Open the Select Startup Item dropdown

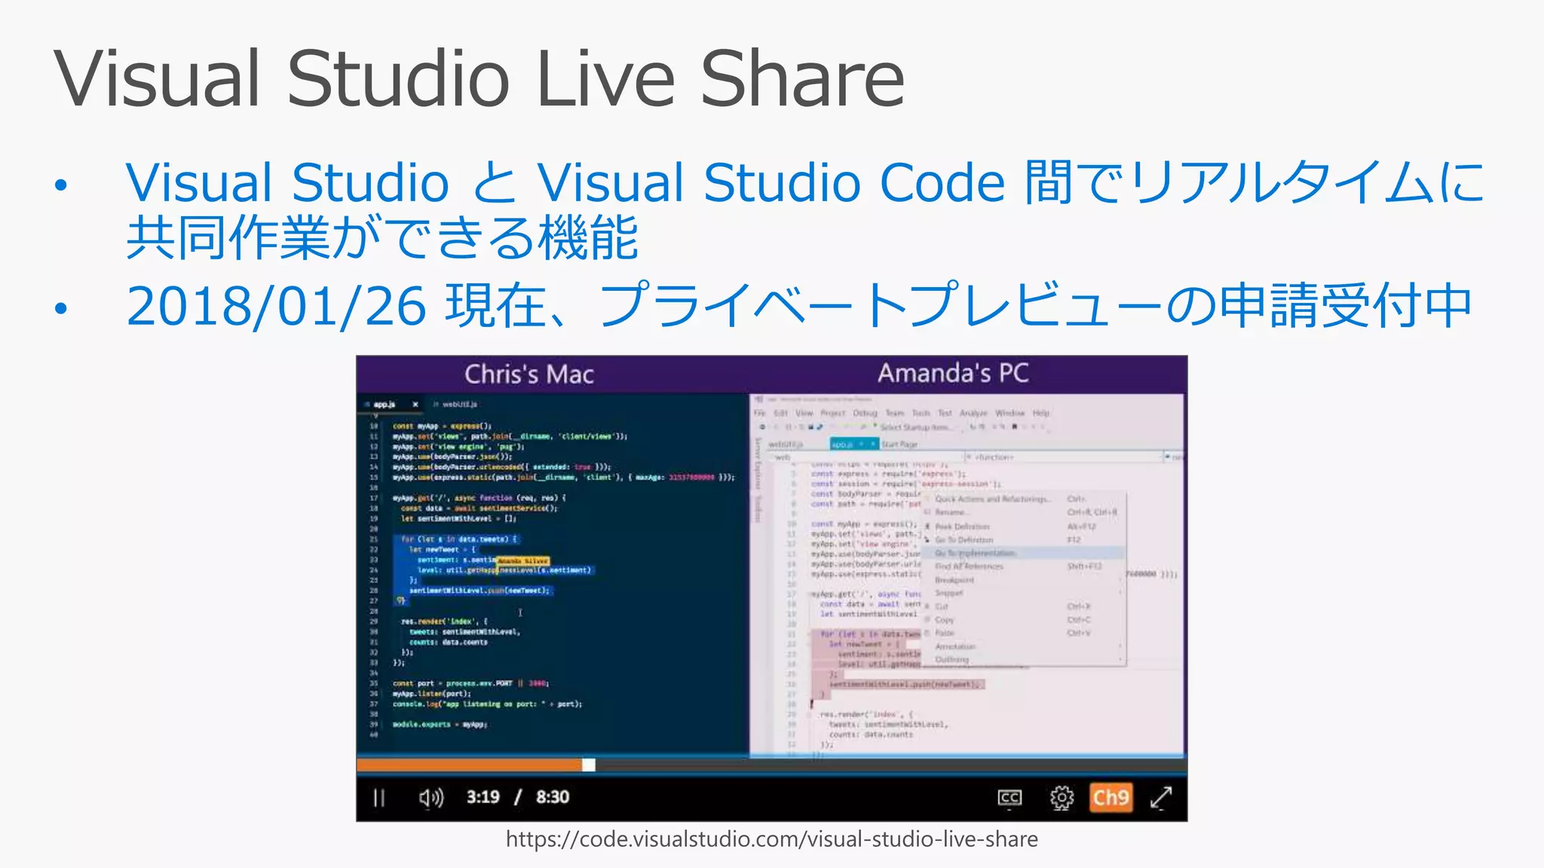tap(917, 427)
